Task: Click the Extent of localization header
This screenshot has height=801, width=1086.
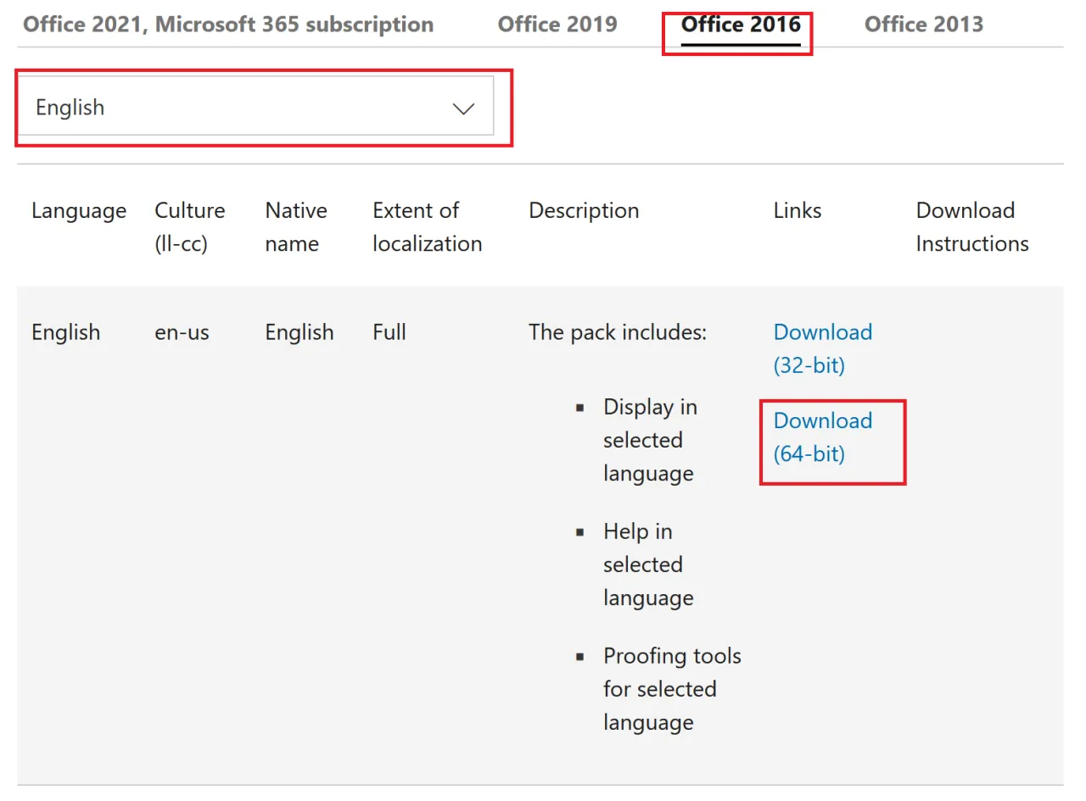Action: pyautogui.click(x=428, y=227)
